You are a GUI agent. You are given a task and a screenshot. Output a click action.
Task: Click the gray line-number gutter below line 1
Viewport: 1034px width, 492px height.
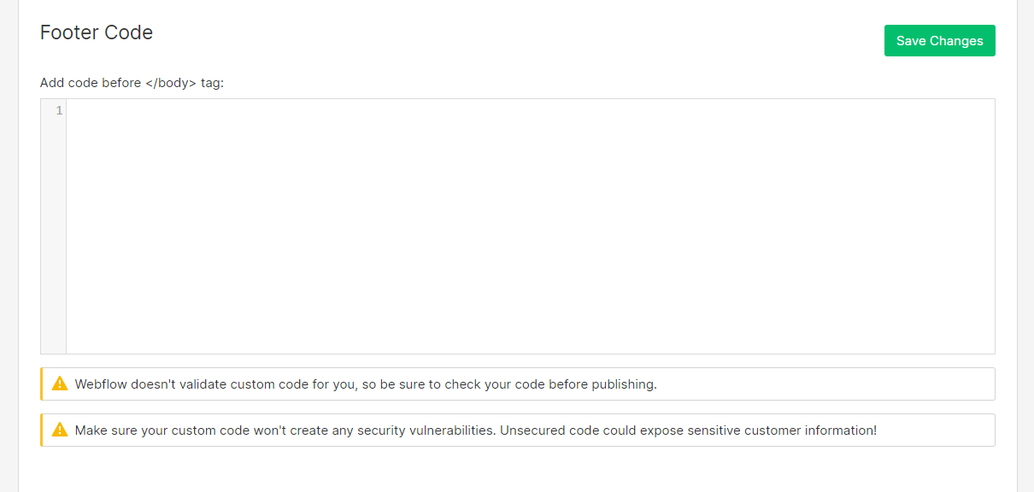tap(53, 239)
